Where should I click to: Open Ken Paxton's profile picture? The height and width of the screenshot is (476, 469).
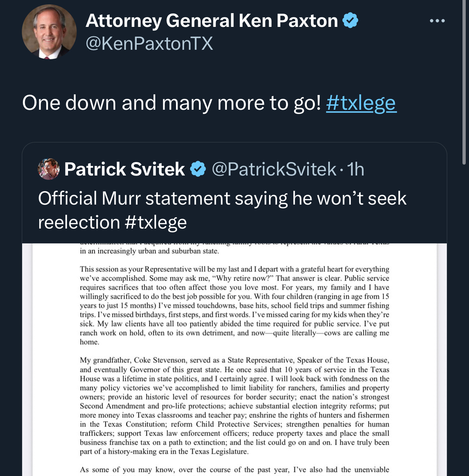tap(49, 31)
